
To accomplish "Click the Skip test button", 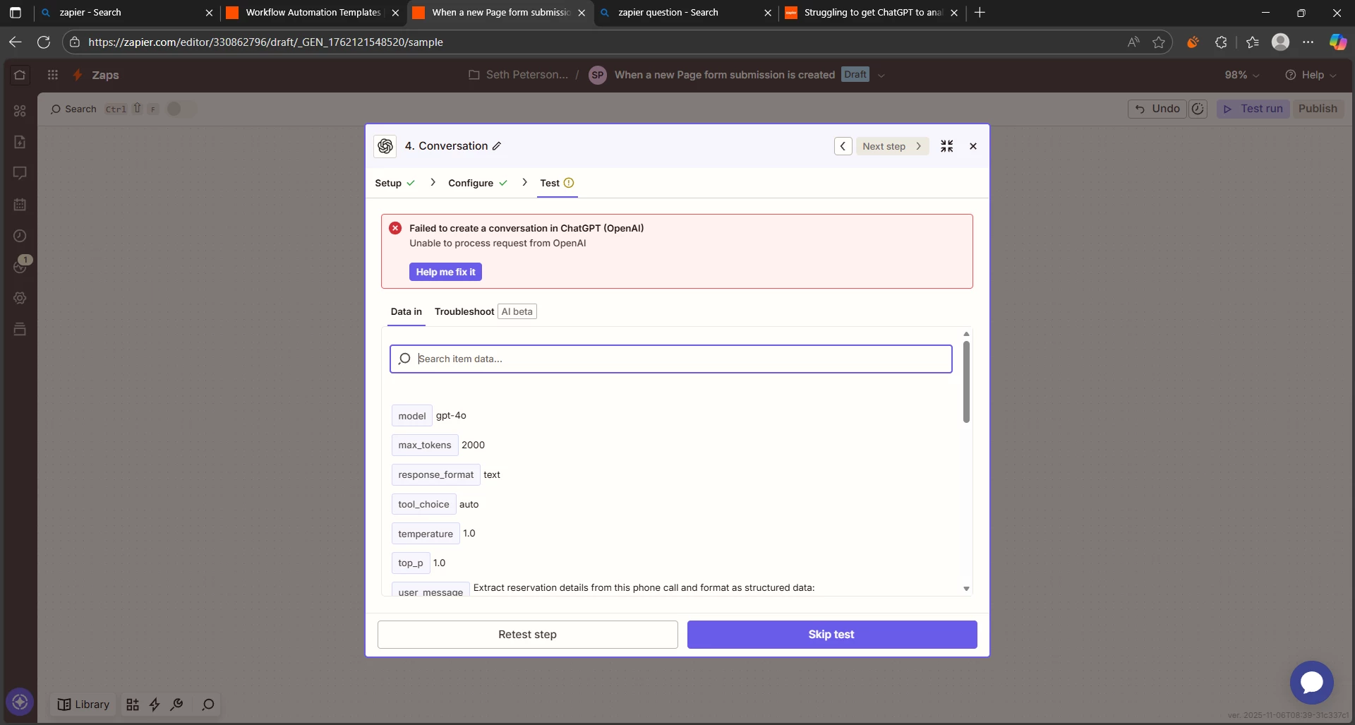I will (831, 635).
